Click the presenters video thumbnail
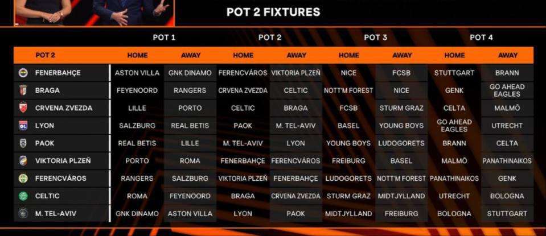Viewport: 546px width, 236px height. tap(94, 13)
